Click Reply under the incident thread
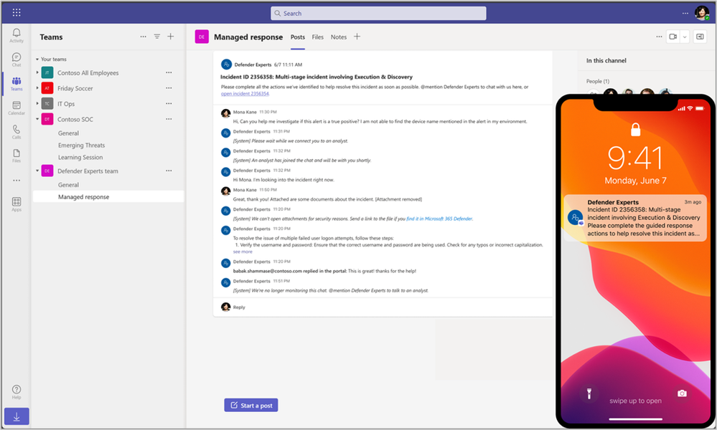The height and width of the screenshot is (430, 717). [x=239, y=307]
